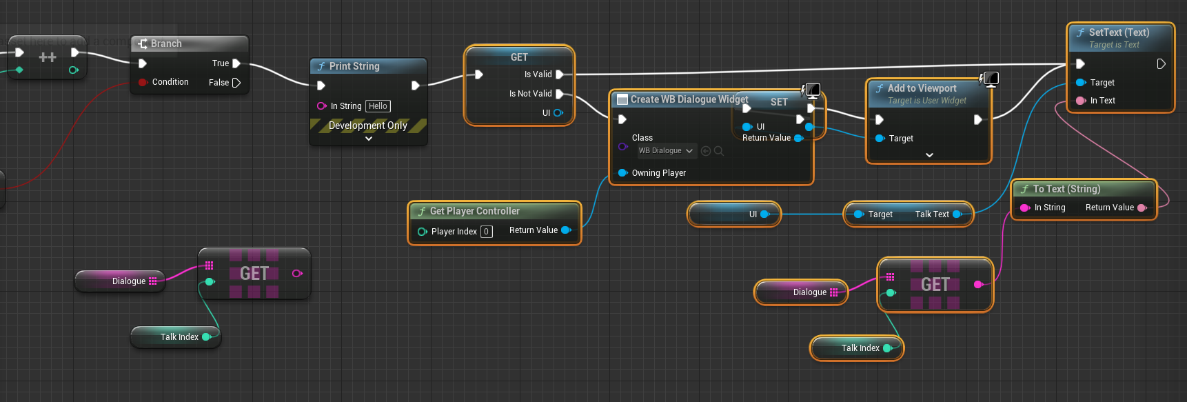Click the use-selected arrow icon beside Class dropdown
The image size is (1187, 402).
coord(705,151)
